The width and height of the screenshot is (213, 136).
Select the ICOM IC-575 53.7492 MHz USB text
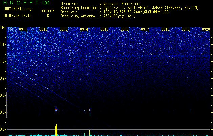[x=136, y=12]
